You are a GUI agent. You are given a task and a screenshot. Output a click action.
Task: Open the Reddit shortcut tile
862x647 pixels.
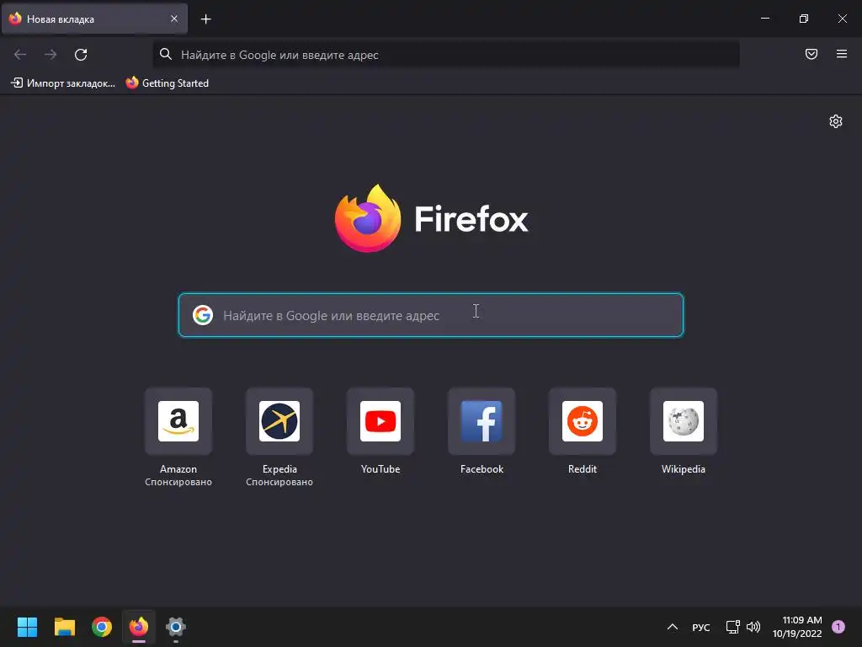(x=583, y=421)
